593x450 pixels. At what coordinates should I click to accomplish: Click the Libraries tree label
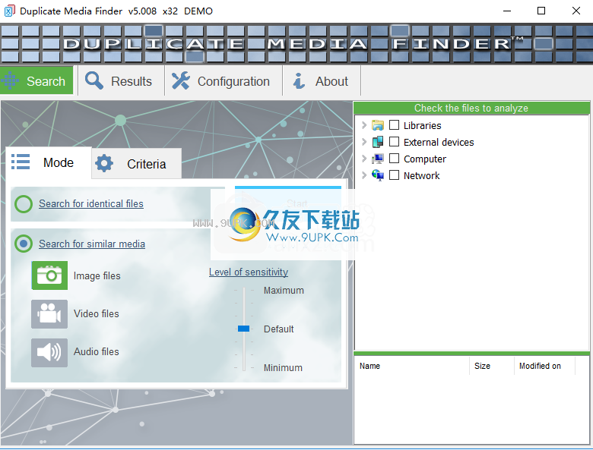coord(423,125)
